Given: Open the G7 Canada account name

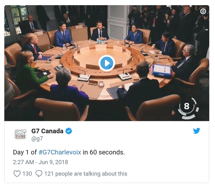Looking at the screenshot, I should [x=47, y=131].
